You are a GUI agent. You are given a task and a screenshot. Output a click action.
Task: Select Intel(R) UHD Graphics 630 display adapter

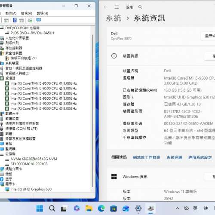[x=31, y=189]
